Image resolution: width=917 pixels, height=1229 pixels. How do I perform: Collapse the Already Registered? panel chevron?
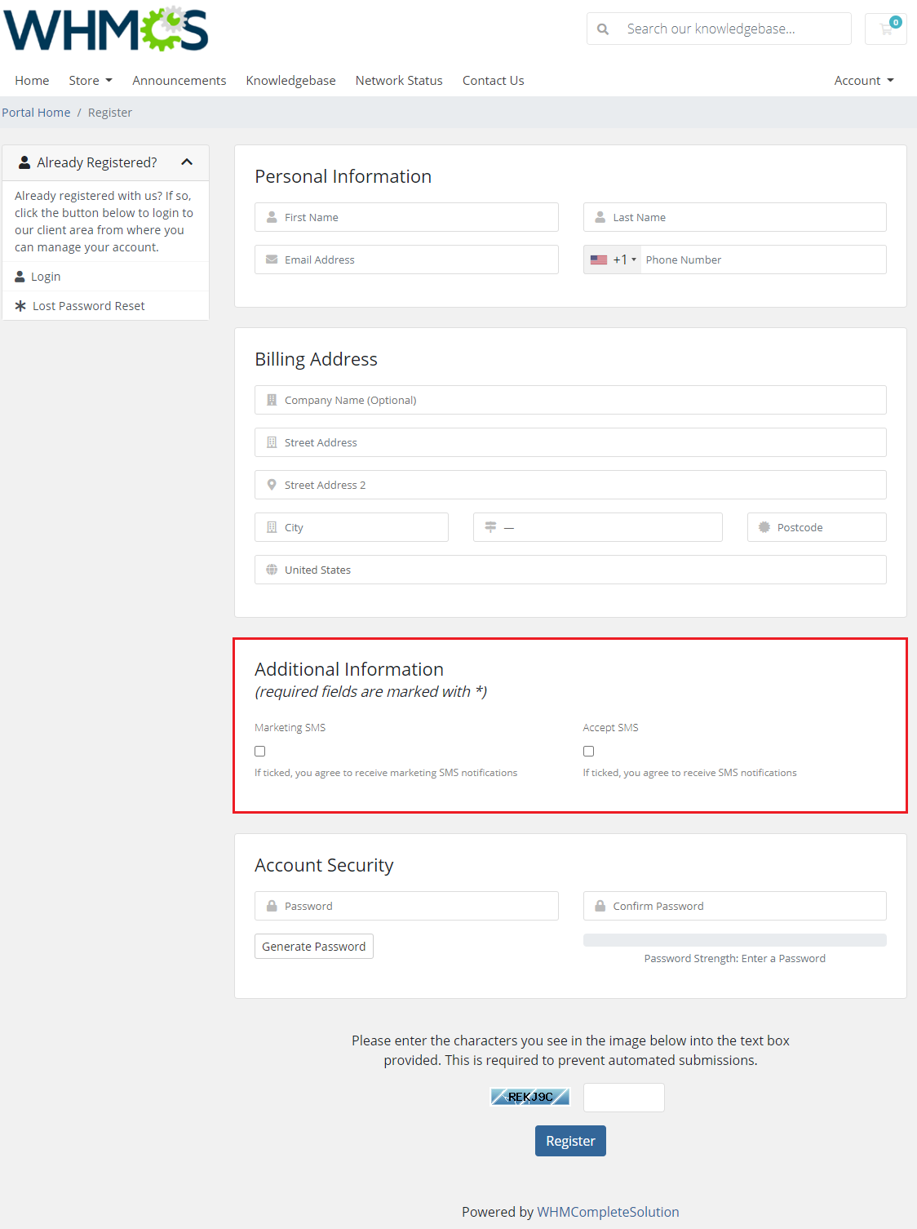pos(187,162)
